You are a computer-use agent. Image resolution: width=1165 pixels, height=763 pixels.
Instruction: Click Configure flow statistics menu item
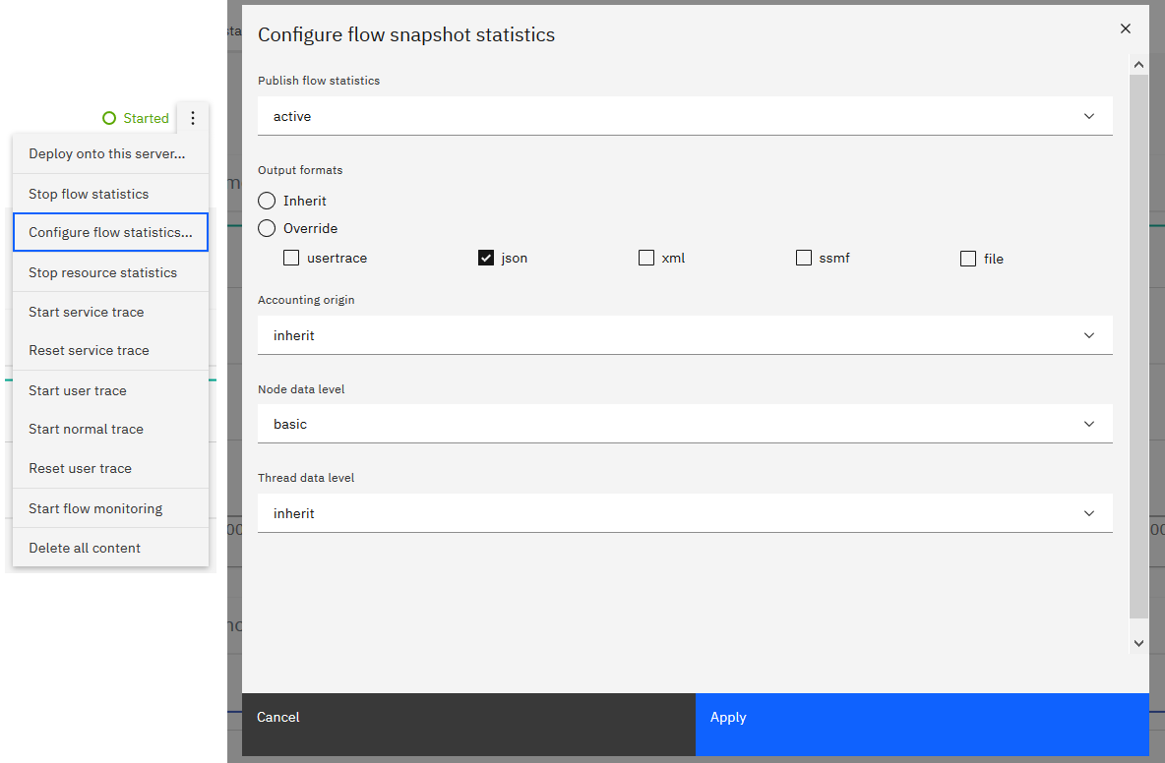click(x=111, y=232)
